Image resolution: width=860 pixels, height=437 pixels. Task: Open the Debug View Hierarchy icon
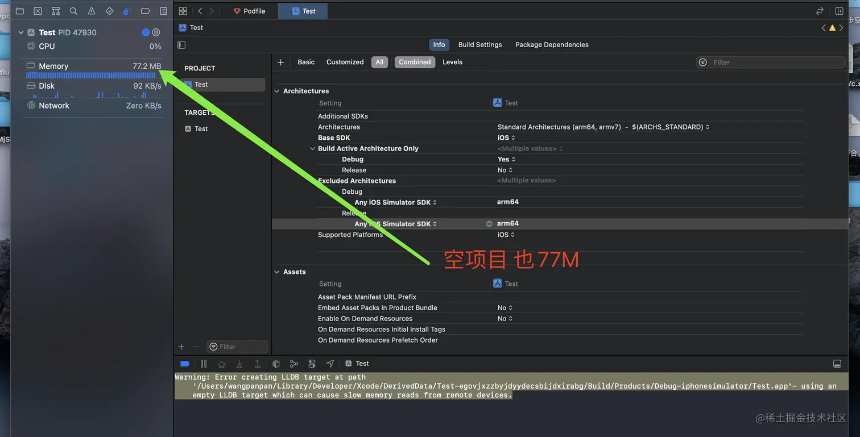pyautogui.click(x=276, y=364)
